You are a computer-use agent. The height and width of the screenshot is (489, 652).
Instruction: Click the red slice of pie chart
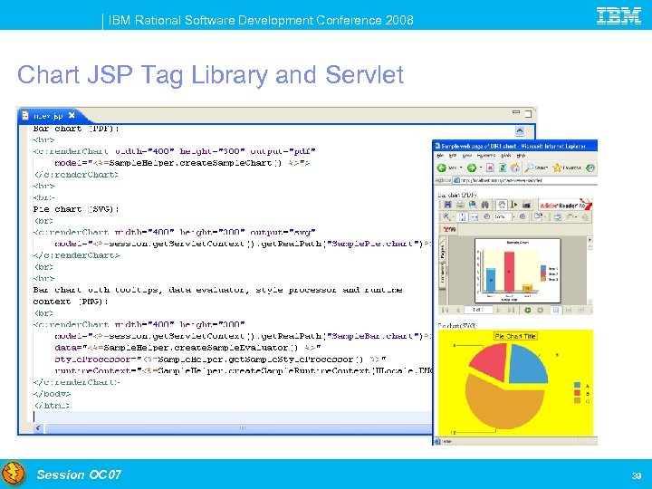pos(491,360)
